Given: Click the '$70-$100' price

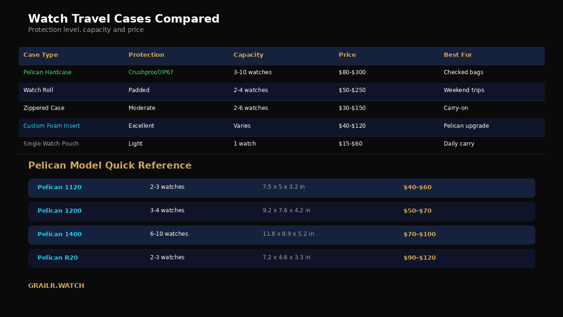Looking at the screenshot, I should tap(420, 234).
